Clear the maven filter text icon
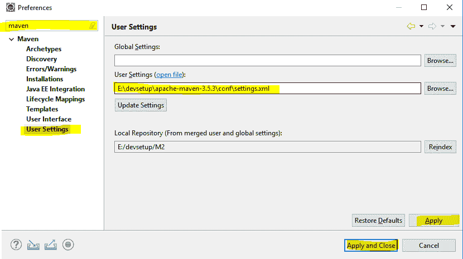 tap(93, 26)
